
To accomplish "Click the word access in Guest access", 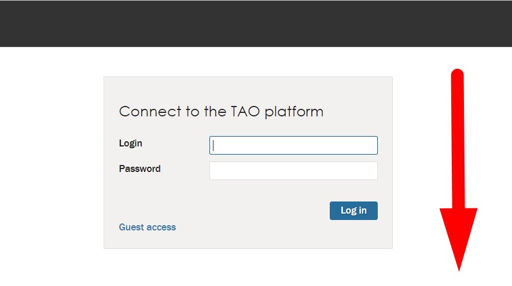I will coord(161,227).
